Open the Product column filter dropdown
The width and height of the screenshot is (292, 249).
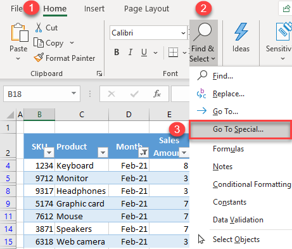[x=103, y=153]
